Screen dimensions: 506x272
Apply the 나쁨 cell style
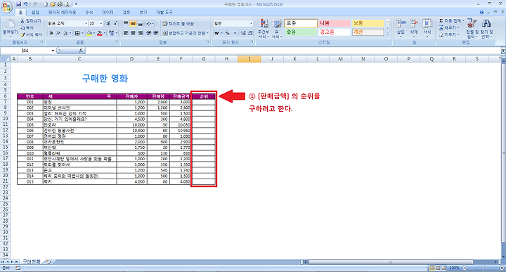pyautogui.click(x=335, y=23)
